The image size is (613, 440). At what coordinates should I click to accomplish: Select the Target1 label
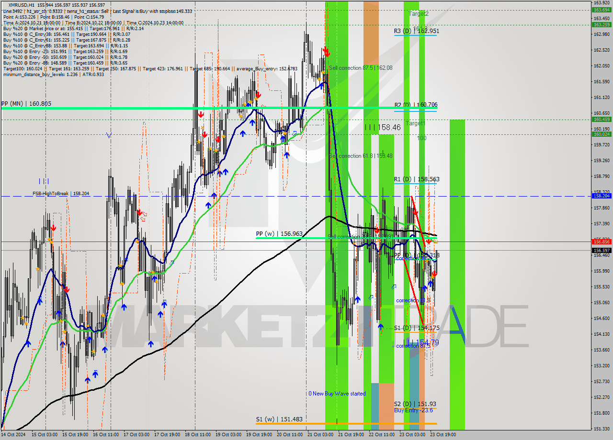pos(415,123)
